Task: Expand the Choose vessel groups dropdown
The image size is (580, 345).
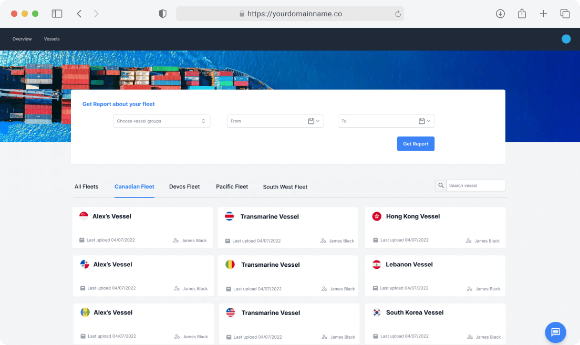Action: coord(161,121)
